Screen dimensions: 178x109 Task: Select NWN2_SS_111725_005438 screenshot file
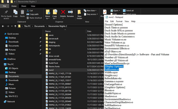[58, 98]
